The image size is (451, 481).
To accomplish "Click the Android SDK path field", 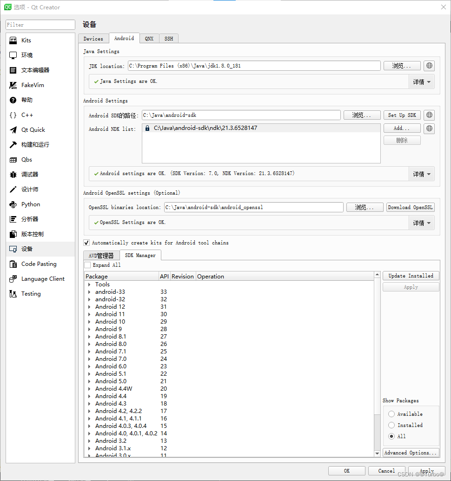I will (x=241, y=115).
